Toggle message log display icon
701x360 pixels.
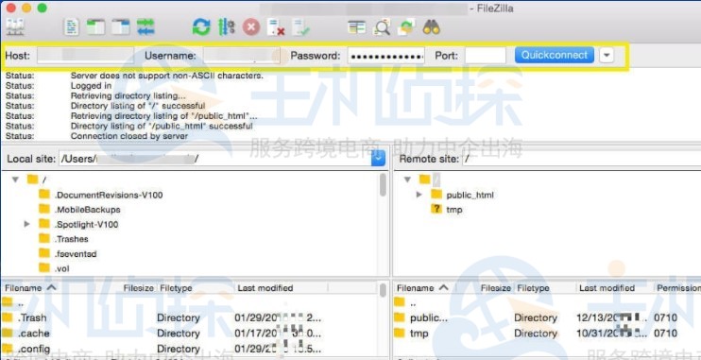(x=71, y=27)
